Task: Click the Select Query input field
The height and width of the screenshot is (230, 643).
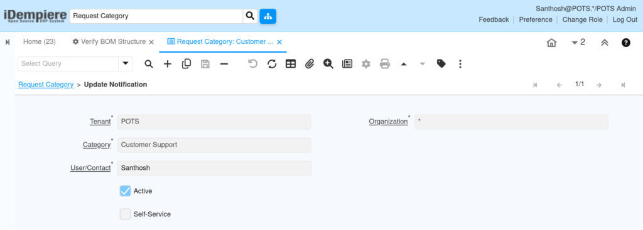Action: point(68,64)
